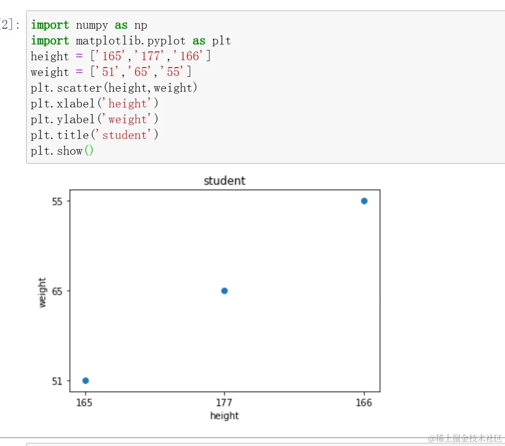Click the weight list definition line
Viewport: 505px width, 446px height.
pos(111,72)
